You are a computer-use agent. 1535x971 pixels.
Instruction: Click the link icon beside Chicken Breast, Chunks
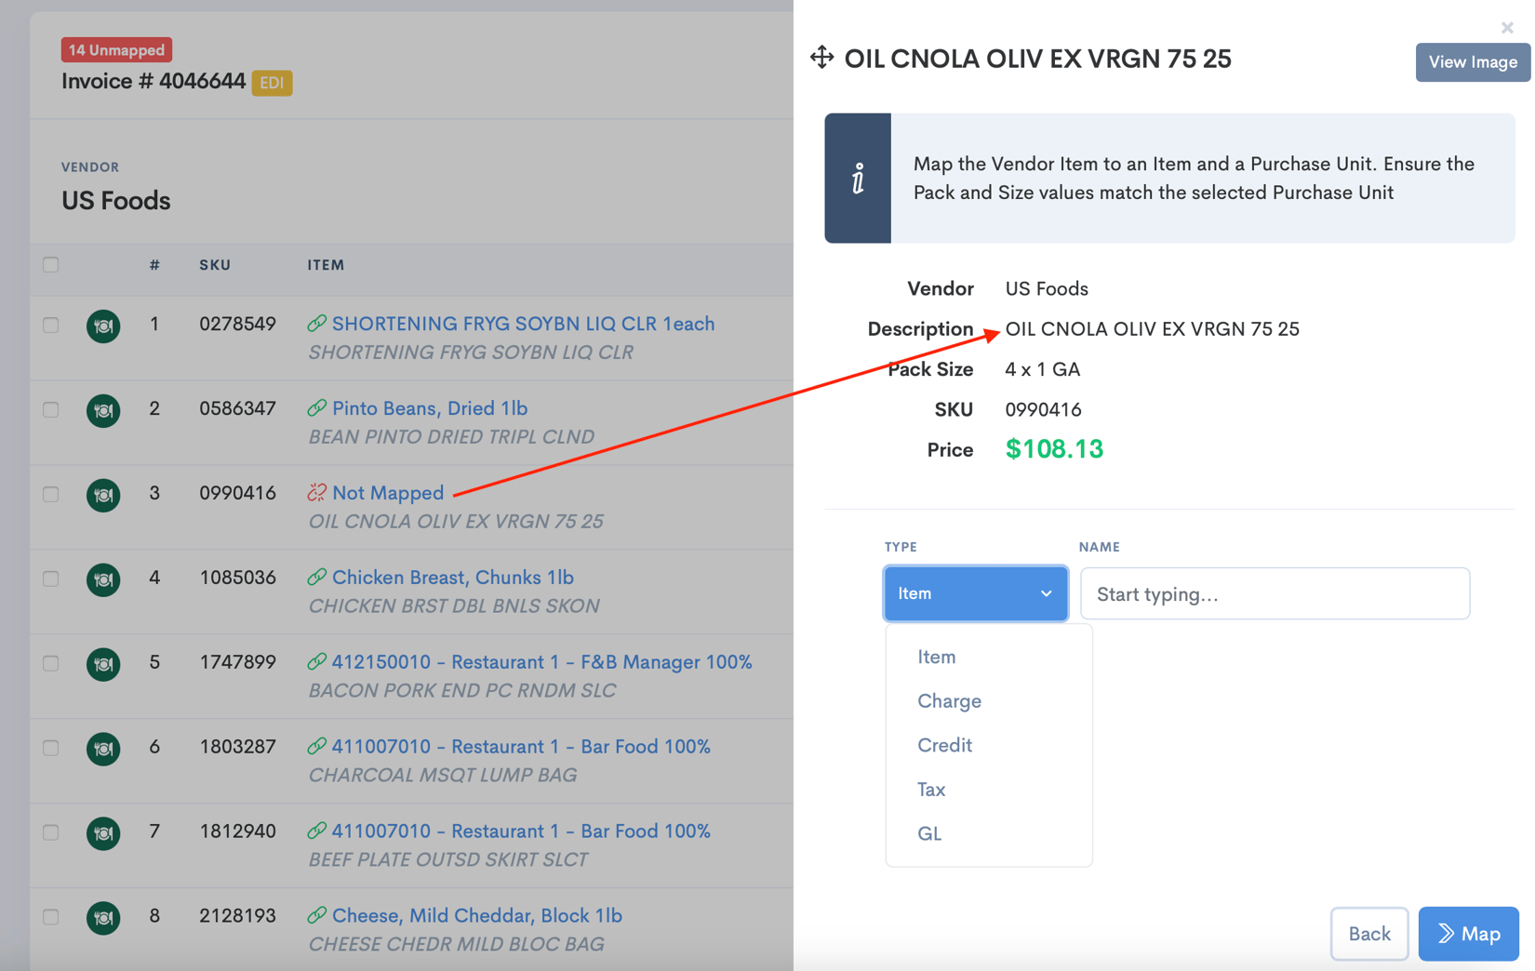(317, 578)
